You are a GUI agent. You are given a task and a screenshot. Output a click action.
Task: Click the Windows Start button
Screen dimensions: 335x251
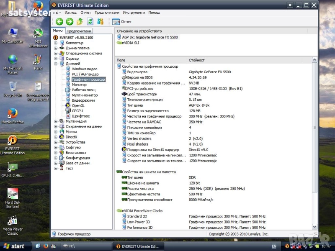click(13, 246)
